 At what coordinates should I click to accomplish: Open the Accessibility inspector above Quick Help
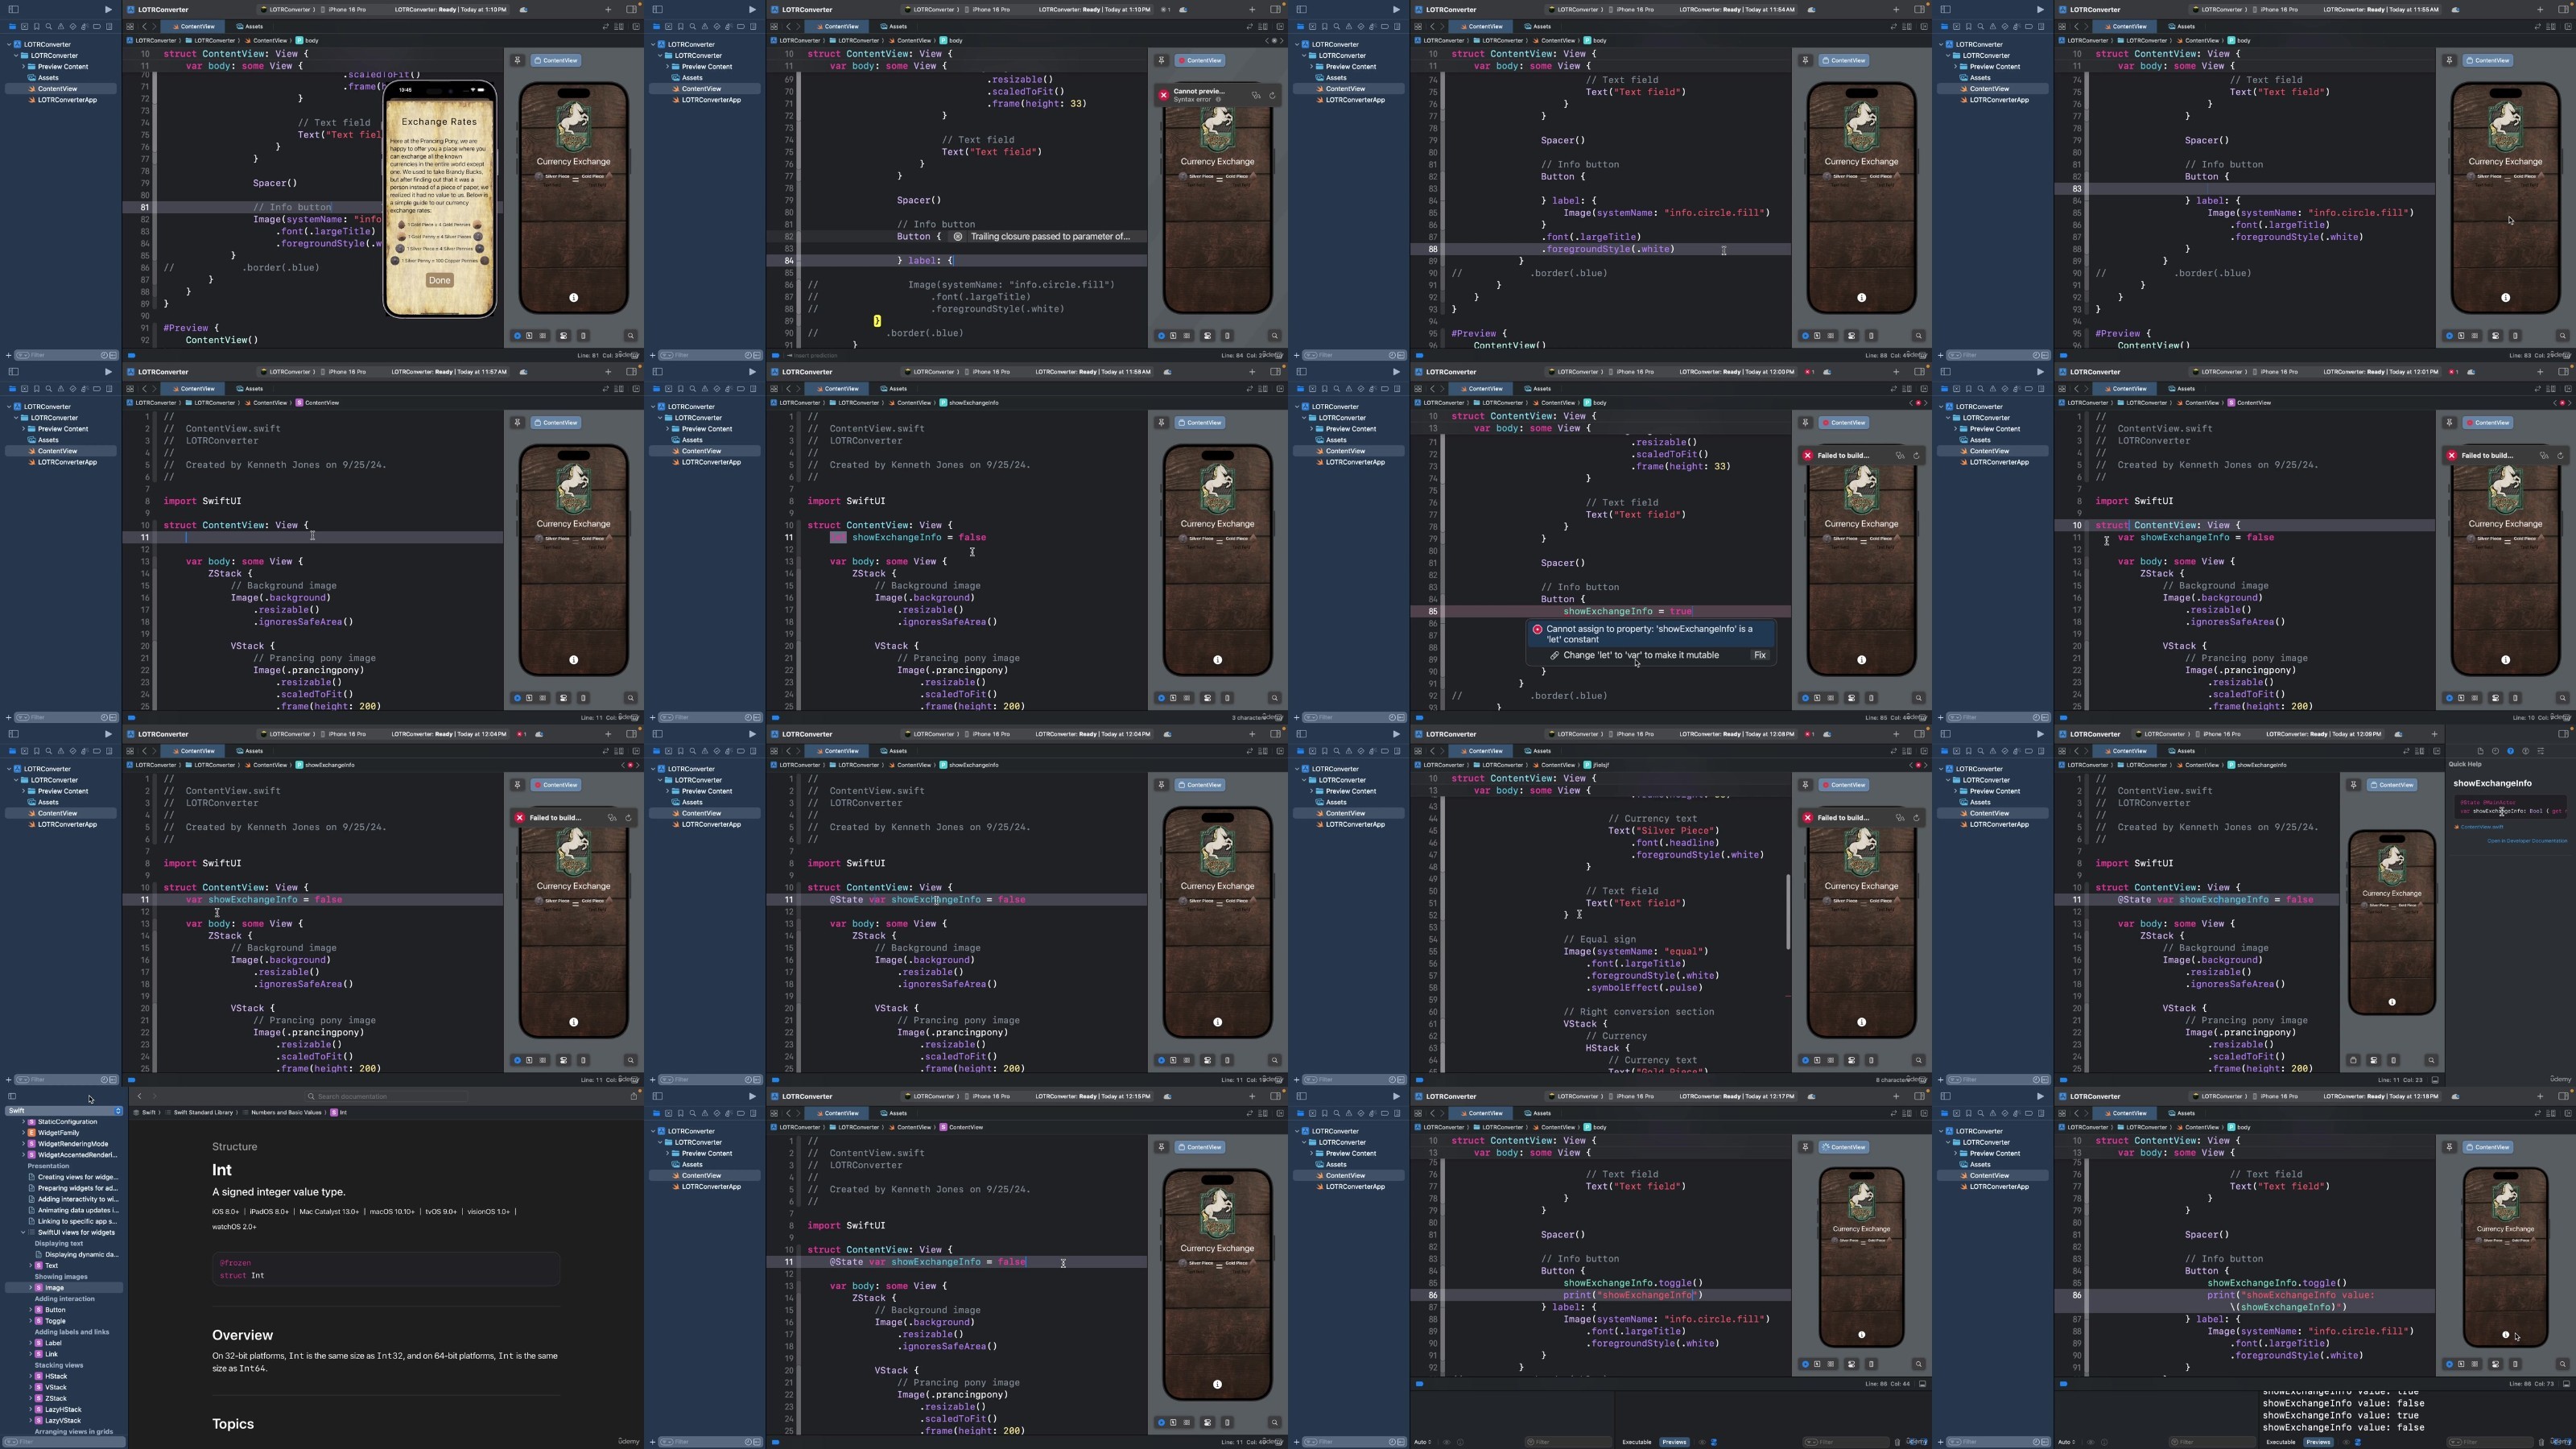coord(2526,751)
